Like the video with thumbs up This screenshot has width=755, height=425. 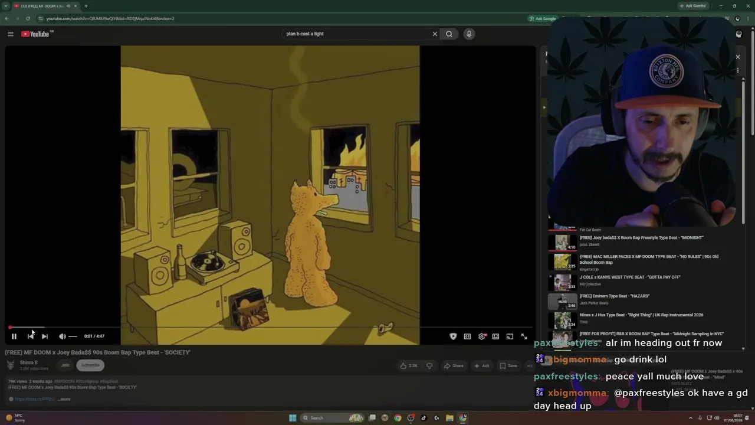(409, 366)
